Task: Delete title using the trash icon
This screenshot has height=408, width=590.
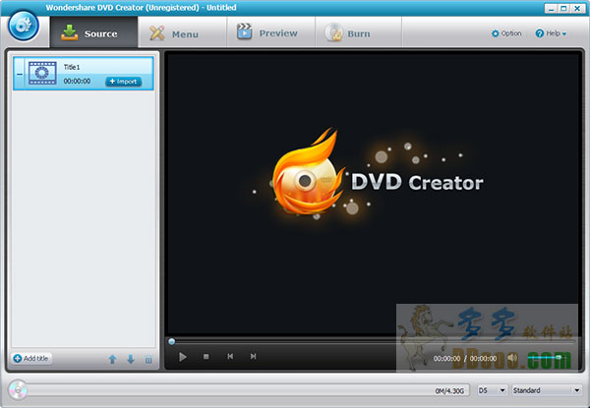Action: point(148,359)
